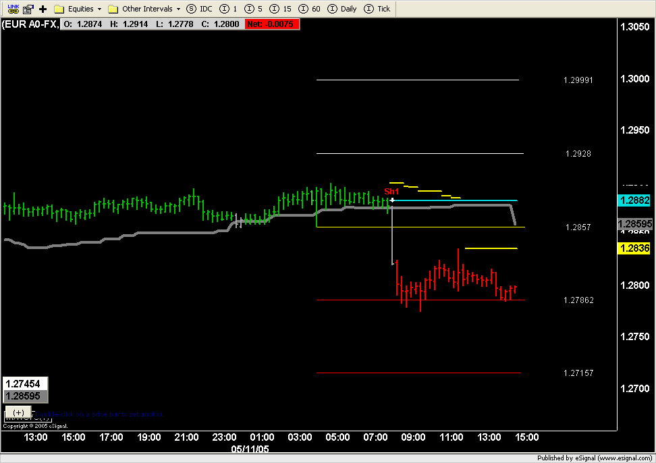656x463 pixels.
Task: Click the 1.27454 cursor value box
Action: tap(25, 383)
